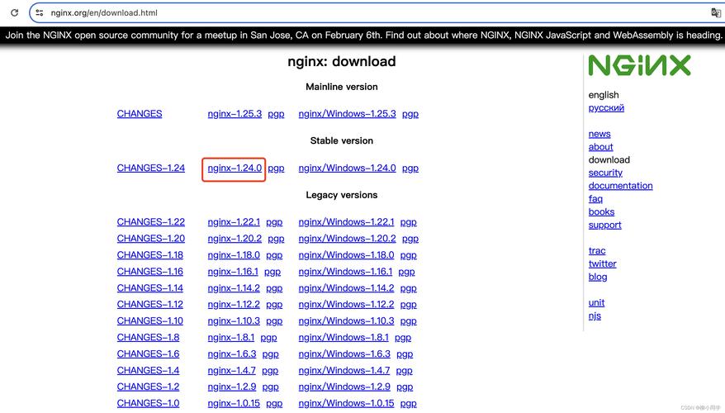Open the about page
Viewport: 725px width, 413px height.
pos(600,147)
